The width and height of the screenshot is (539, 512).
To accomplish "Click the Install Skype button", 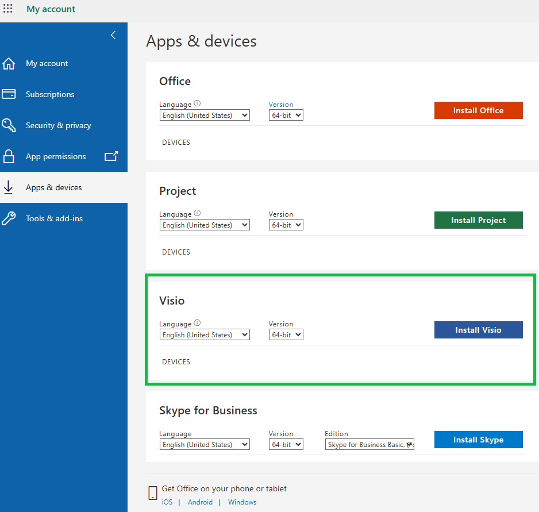I will tap(478, 440).
